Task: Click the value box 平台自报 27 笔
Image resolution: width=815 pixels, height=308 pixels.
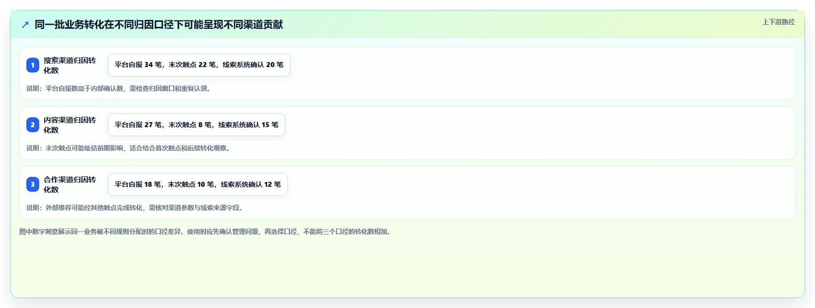Action: tap(197, 125)
